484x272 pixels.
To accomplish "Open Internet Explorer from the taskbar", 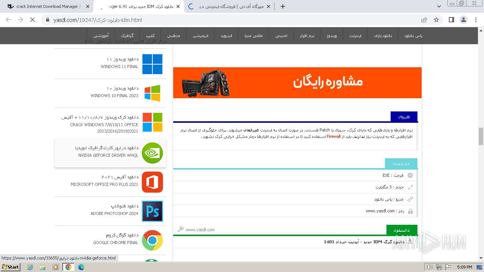I will 30,267.
